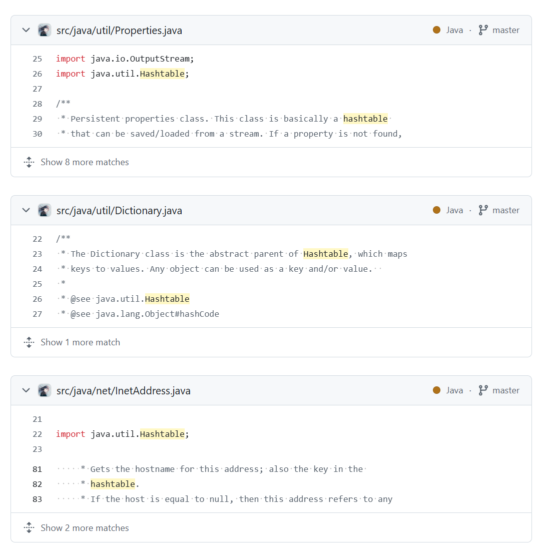This screenshot has width=544, height=554.
Task: Click avatar icon beside InetAddress.java
Action: (x=45, y=390)
